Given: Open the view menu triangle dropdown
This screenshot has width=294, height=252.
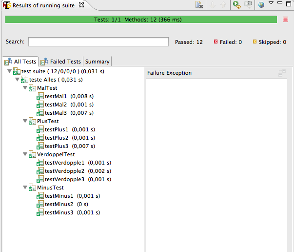Looking at the screenshot, I should click(x=271, y=3).
